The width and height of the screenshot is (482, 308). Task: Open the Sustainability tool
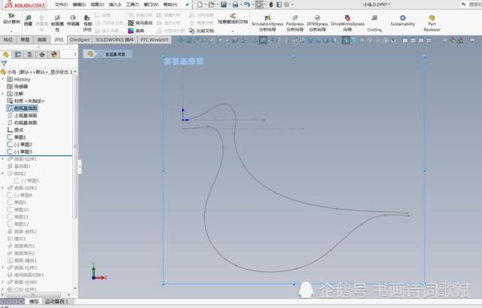pyautogui.click(x=403, y=20)
